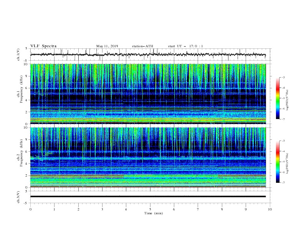Click the "8" tick on the Time axis
This screenshot has width=304, height=235.
222,209
